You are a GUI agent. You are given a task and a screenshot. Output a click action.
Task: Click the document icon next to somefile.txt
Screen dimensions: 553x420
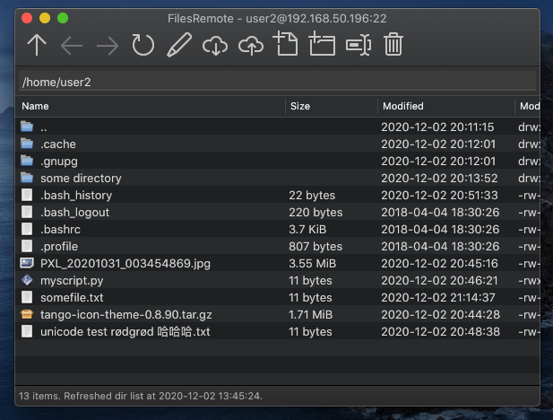tap(27, 297)
